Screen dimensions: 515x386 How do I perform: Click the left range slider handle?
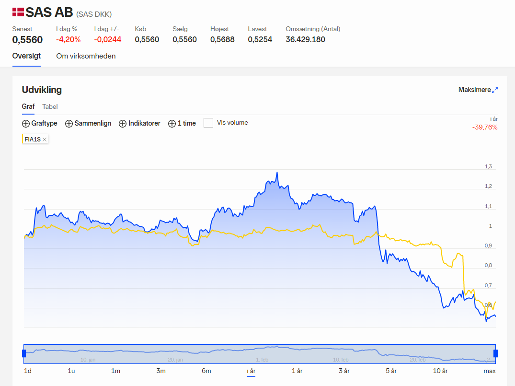point(24,353)
